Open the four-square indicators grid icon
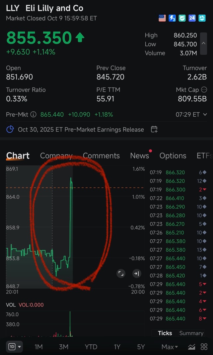The height and width of the screenshot is (355, 213). (x=204, y=347)
